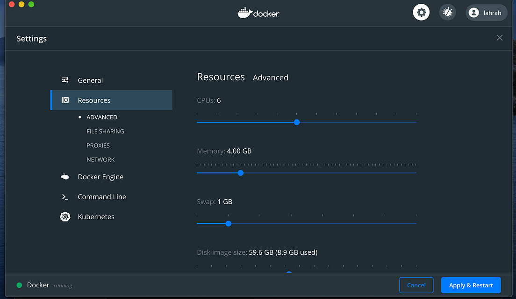
Task: Select the Resources settings section
Action: [x=111, y=100]
